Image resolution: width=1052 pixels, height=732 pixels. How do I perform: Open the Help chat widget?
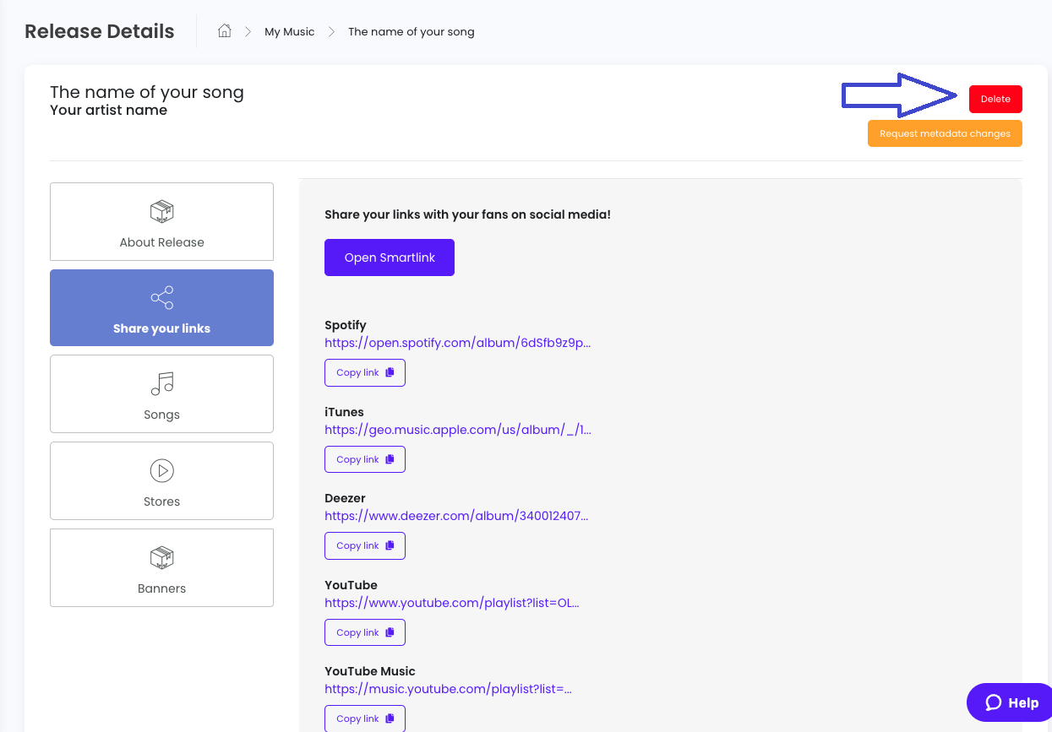(x=1010, y=702)
